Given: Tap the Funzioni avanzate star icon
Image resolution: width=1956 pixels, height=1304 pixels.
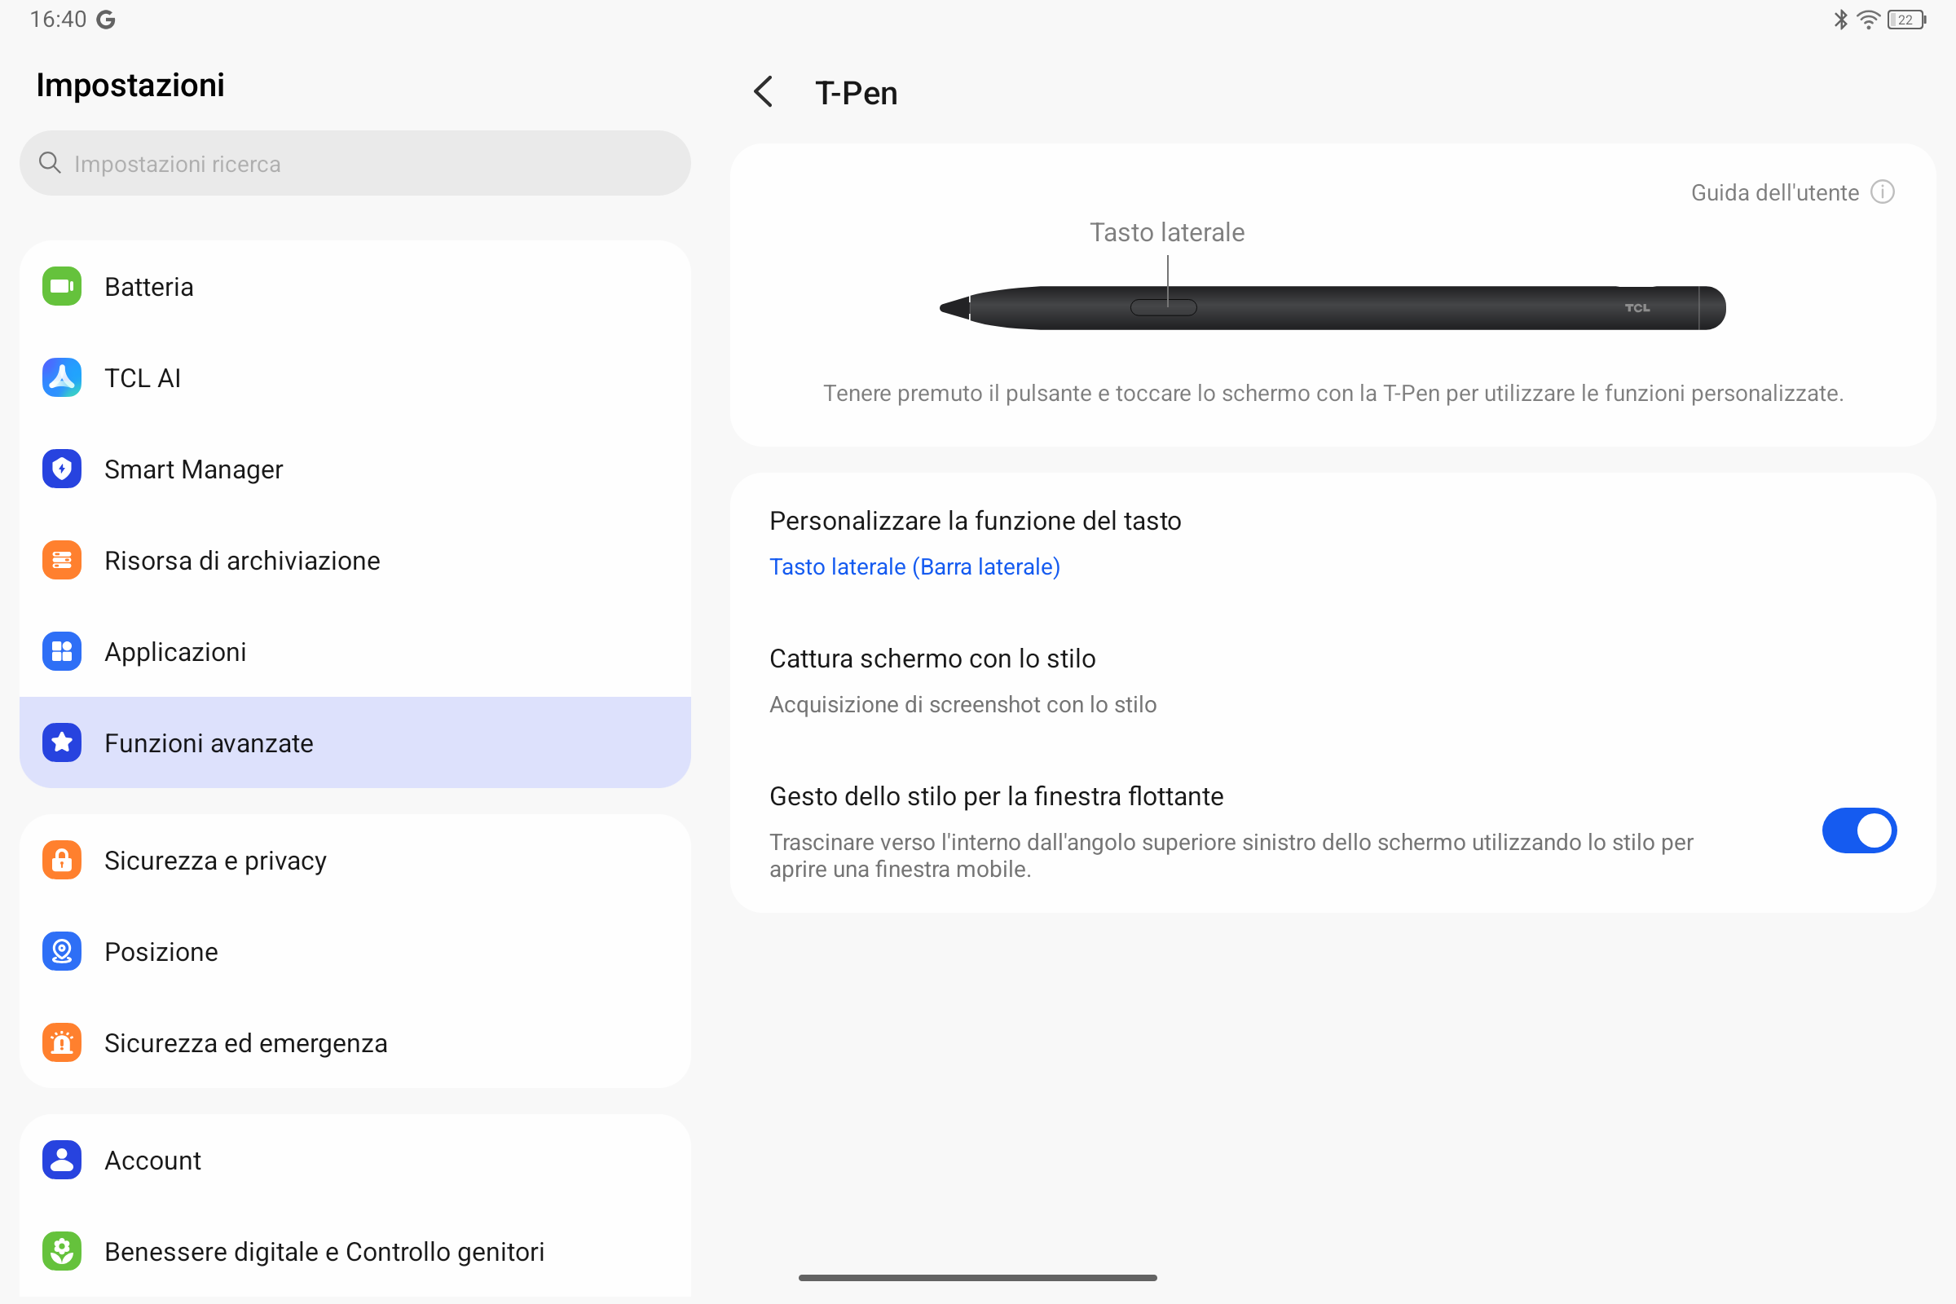Looking at the screenshot, I should (x=62, y=742).
